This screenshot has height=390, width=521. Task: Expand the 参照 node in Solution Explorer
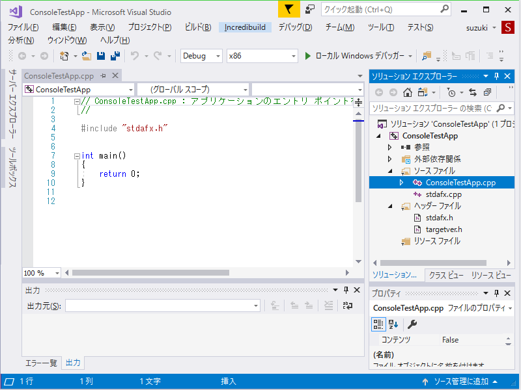tap(390, 148)
